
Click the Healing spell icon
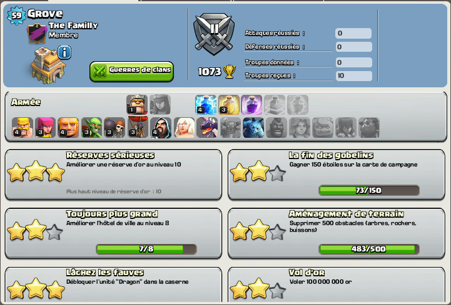point(229,104)
